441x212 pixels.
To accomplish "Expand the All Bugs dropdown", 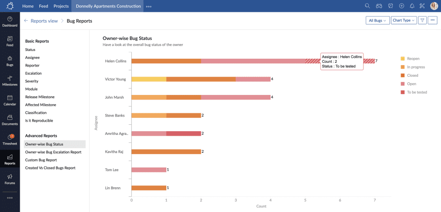I will click(378, 20).
